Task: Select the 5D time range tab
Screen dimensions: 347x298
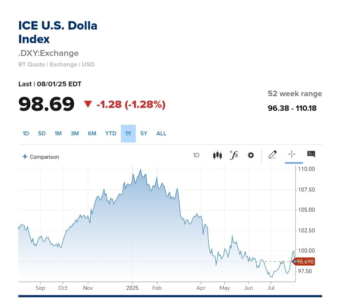Action: coord(42,134)
